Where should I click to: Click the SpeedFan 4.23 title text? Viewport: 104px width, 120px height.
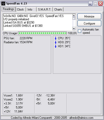point(17,3)
